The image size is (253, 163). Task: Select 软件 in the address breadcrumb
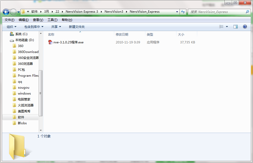[x=35, y=12]
